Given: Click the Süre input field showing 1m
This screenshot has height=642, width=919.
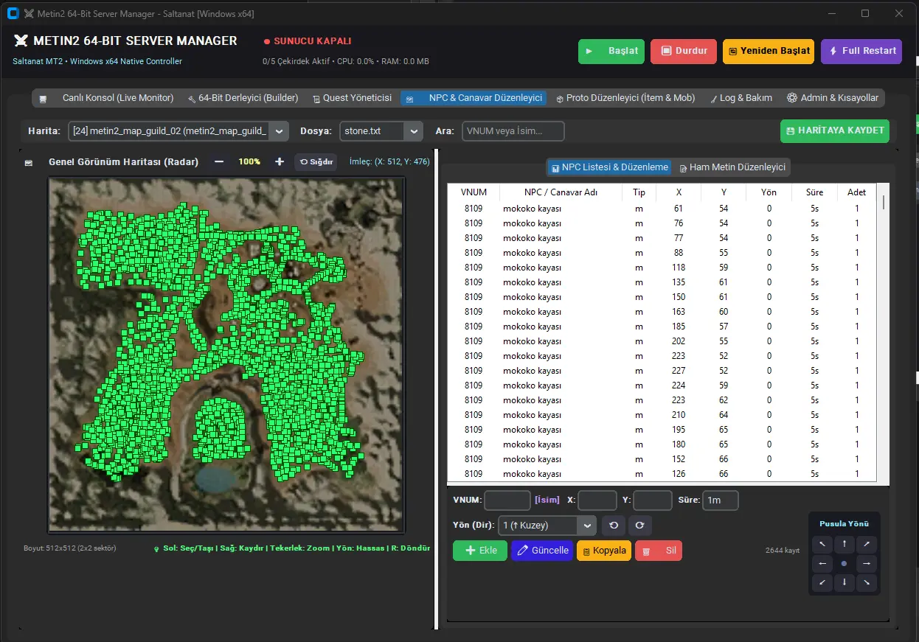Looking at the screenshot, I should [x=721, y=500].
